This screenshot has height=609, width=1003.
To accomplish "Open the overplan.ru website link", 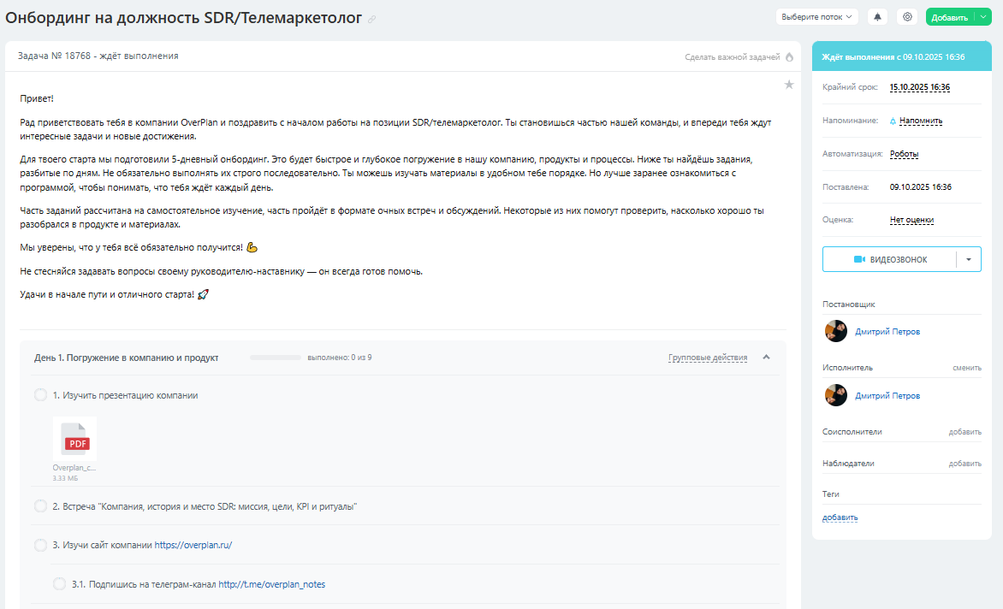I will 193,545.
